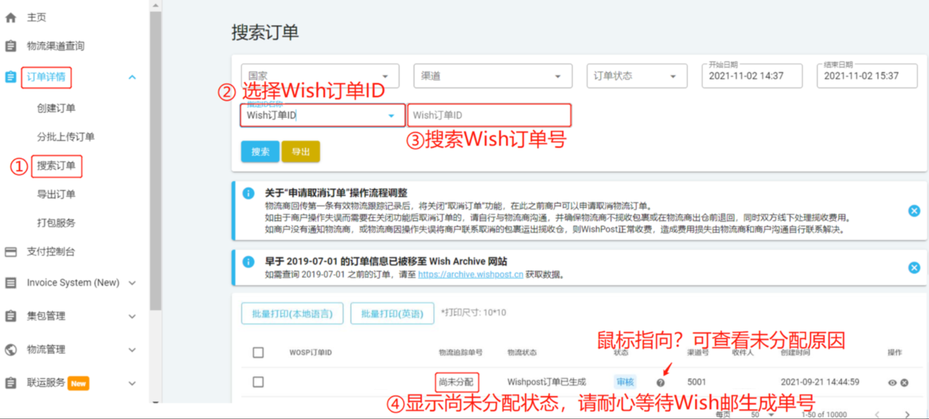Dismiss the 申请取消订单 notice with its X
The height and width of the screenshot is (419, 929).
pos(914,211)
